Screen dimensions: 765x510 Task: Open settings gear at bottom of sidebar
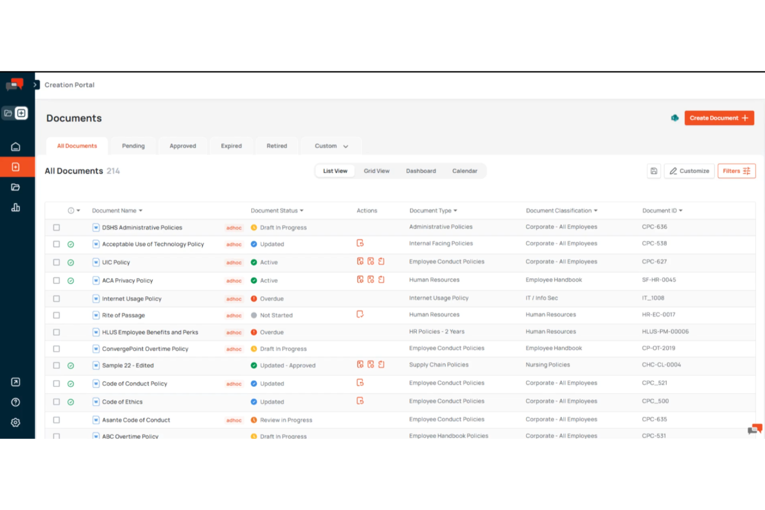click(16, 422)
